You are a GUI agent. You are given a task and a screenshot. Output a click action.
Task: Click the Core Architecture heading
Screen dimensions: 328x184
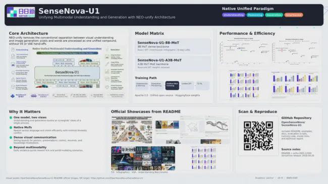click(28, 33)
